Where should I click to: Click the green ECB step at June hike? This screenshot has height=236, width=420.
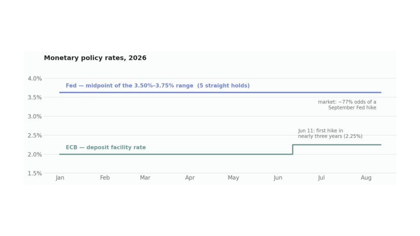click(293, 150)
